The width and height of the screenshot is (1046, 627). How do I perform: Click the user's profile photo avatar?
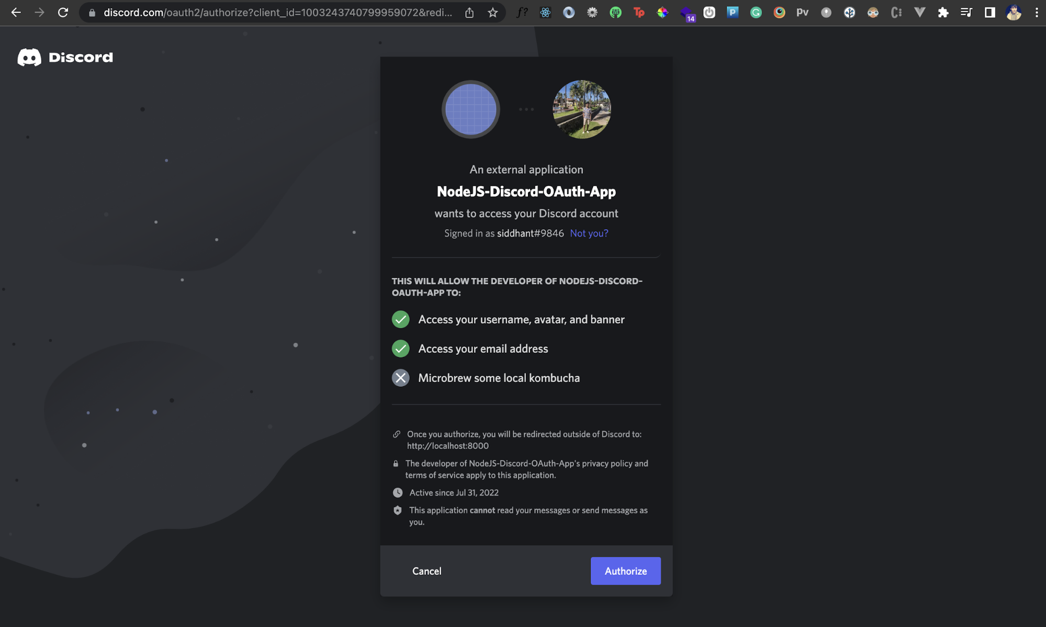tap(581, 109)
